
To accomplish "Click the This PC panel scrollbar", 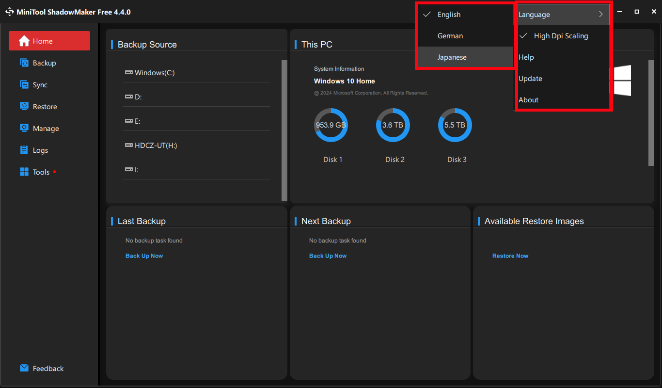I will pyautogui.click(x=651, y=113).
